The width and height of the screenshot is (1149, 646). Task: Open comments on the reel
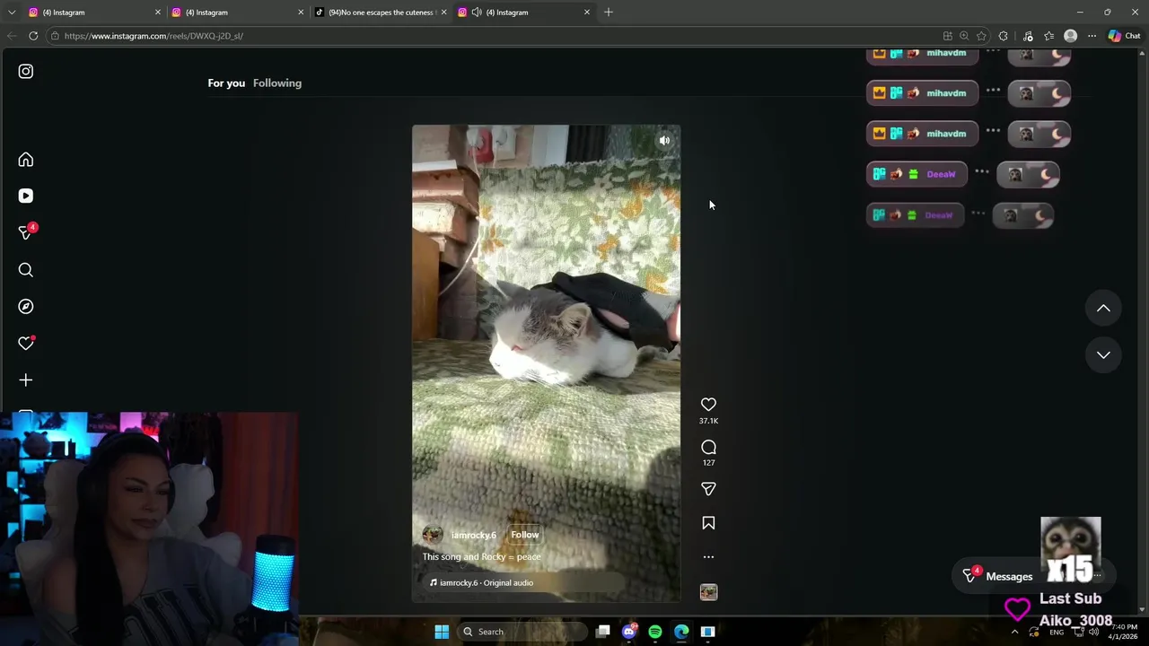coord(708,447)
